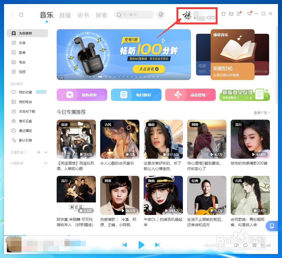The height and width of the screenshot is (258, 282).
Task: Switch to mini mode icon
Action: pos(250,14)
